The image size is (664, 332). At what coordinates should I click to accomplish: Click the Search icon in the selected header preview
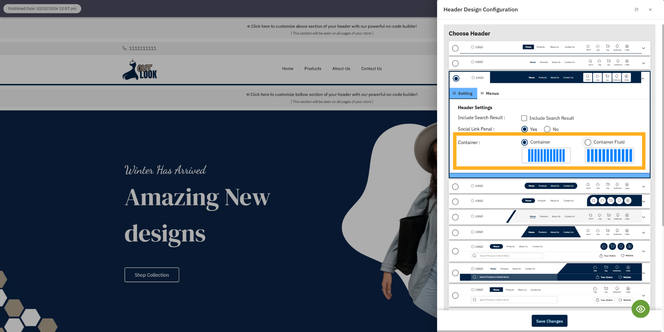pos(588,77)
